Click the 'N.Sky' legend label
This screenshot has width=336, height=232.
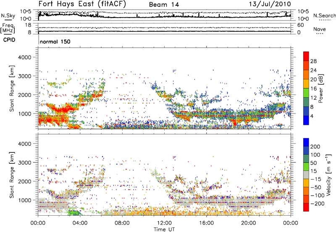pos(8,15)
